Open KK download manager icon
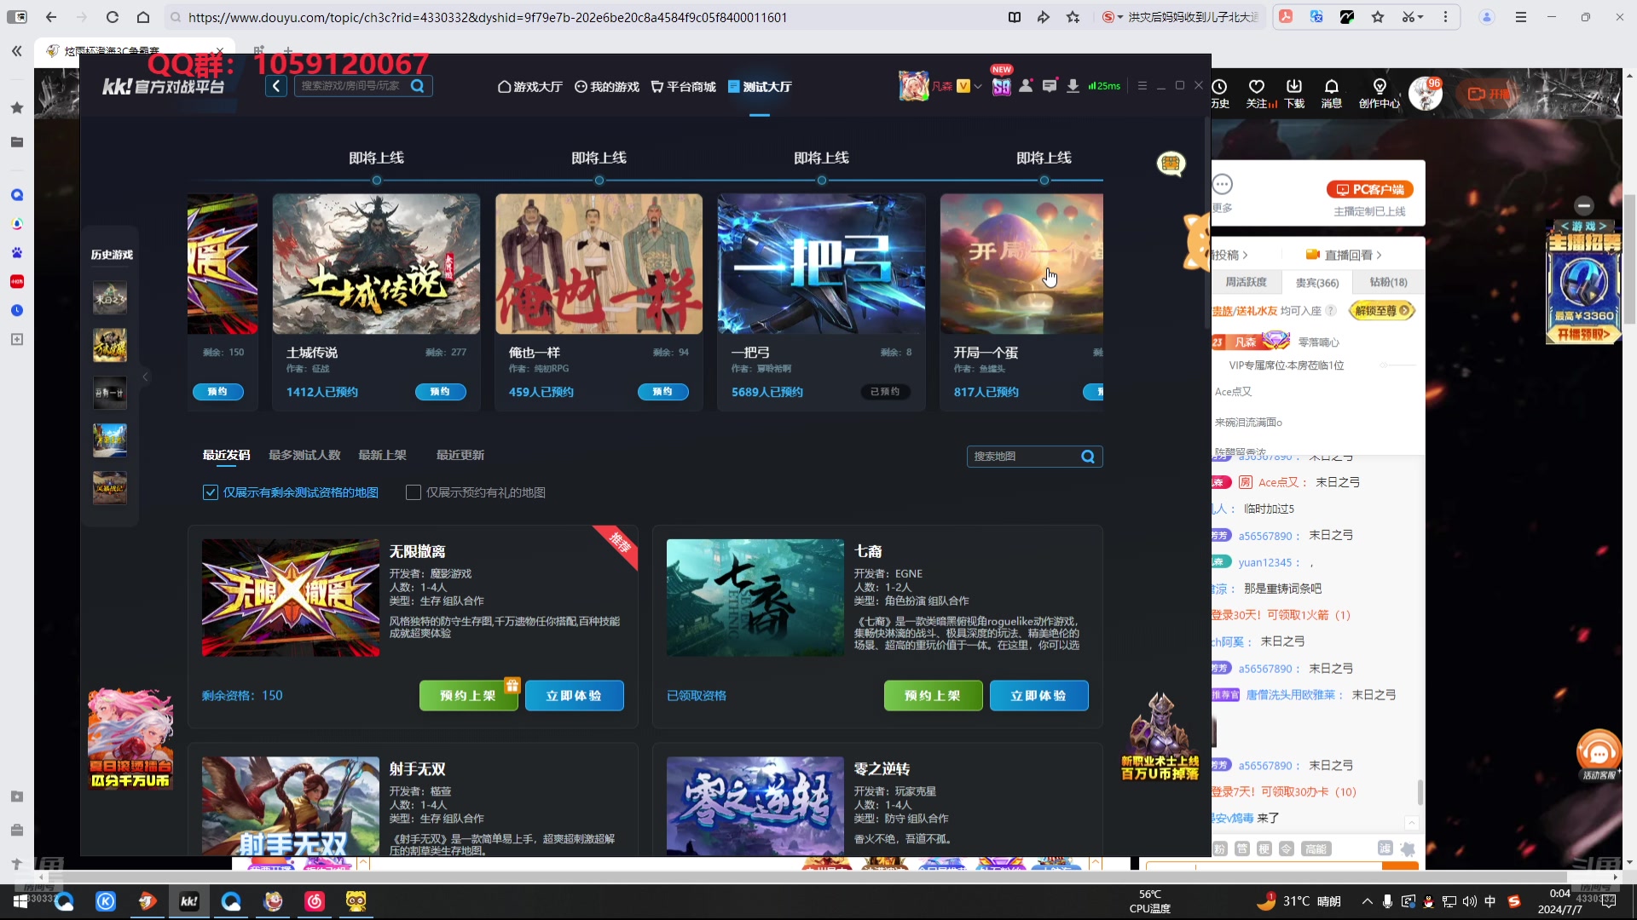The height and width of the screenshot is (920, 1637). (1073, 86)
